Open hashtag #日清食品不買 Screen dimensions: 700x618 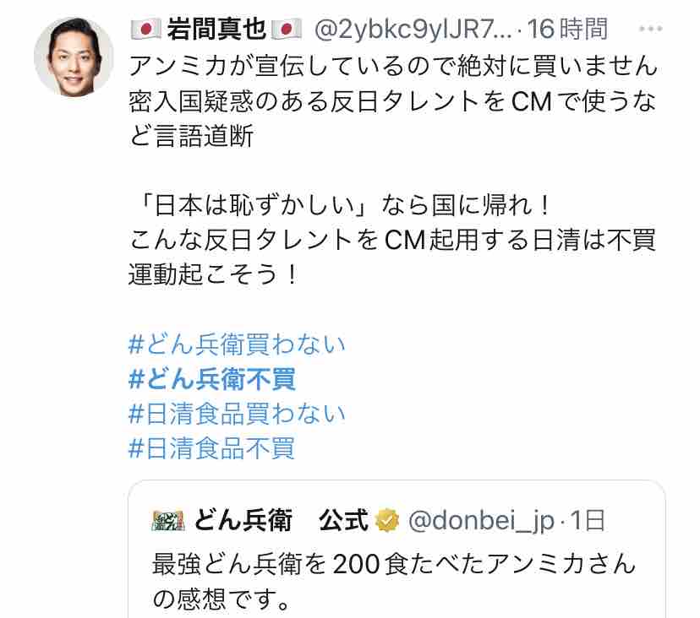pos(211,448)
